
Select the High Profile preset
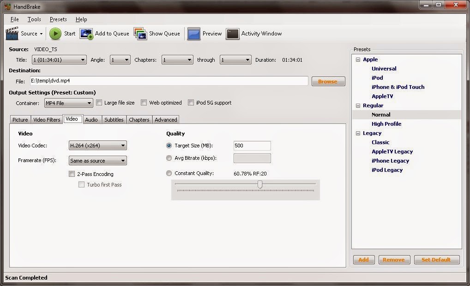pyautogui.click(x=386, y=124)
